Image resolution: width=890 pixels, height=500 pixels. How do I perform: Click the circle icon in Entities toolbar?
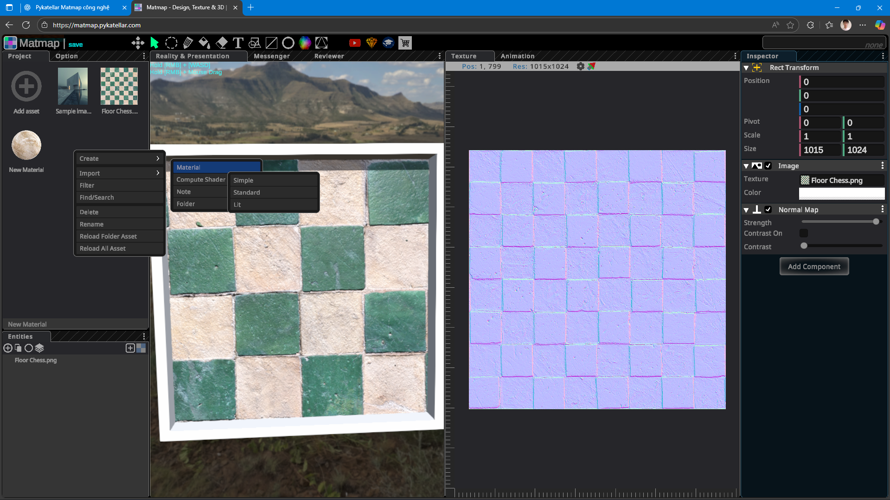(29, 348)
